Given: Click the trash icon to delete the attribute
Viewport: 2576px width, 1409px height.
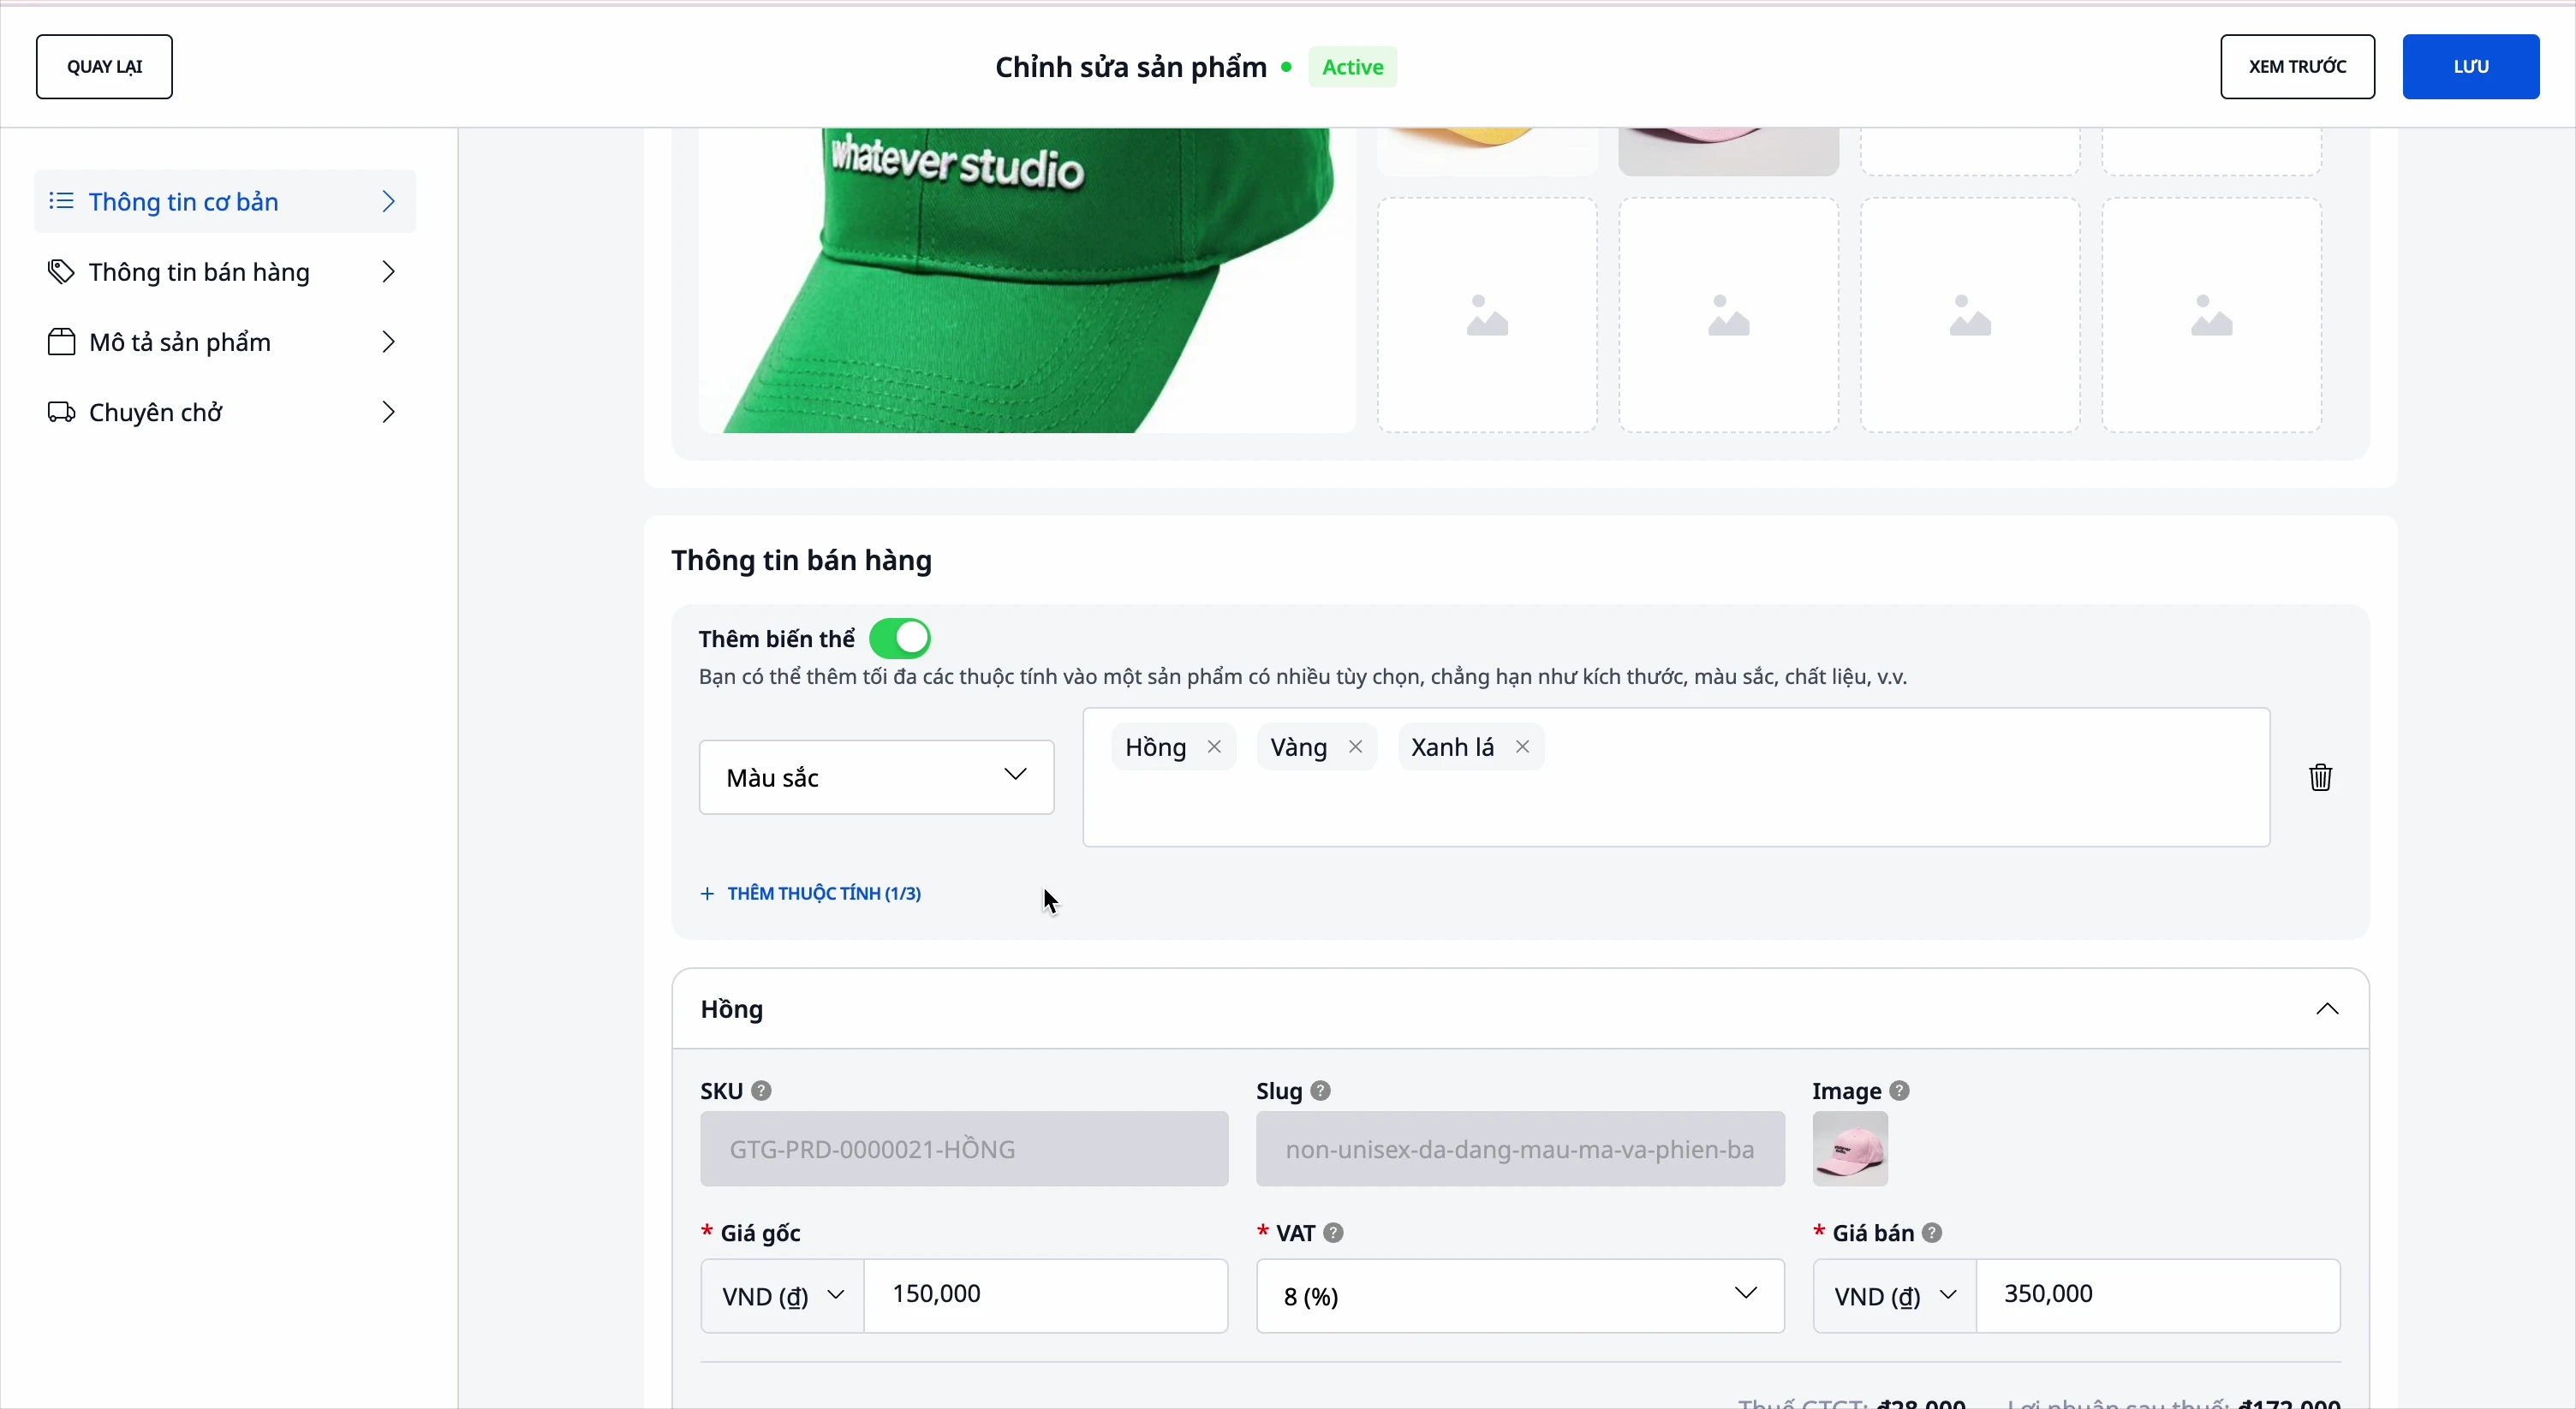Looking at the screenshot, I should pyautogui.click(x=2320, y=777).
